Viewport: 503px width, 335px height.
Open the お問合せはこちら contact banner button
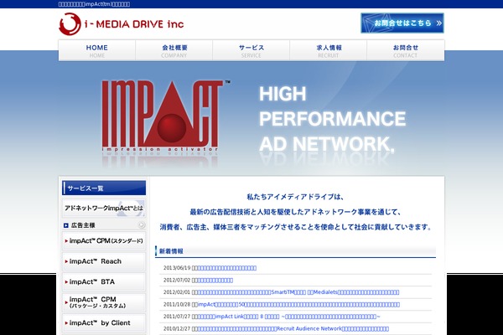coord(402,23)
